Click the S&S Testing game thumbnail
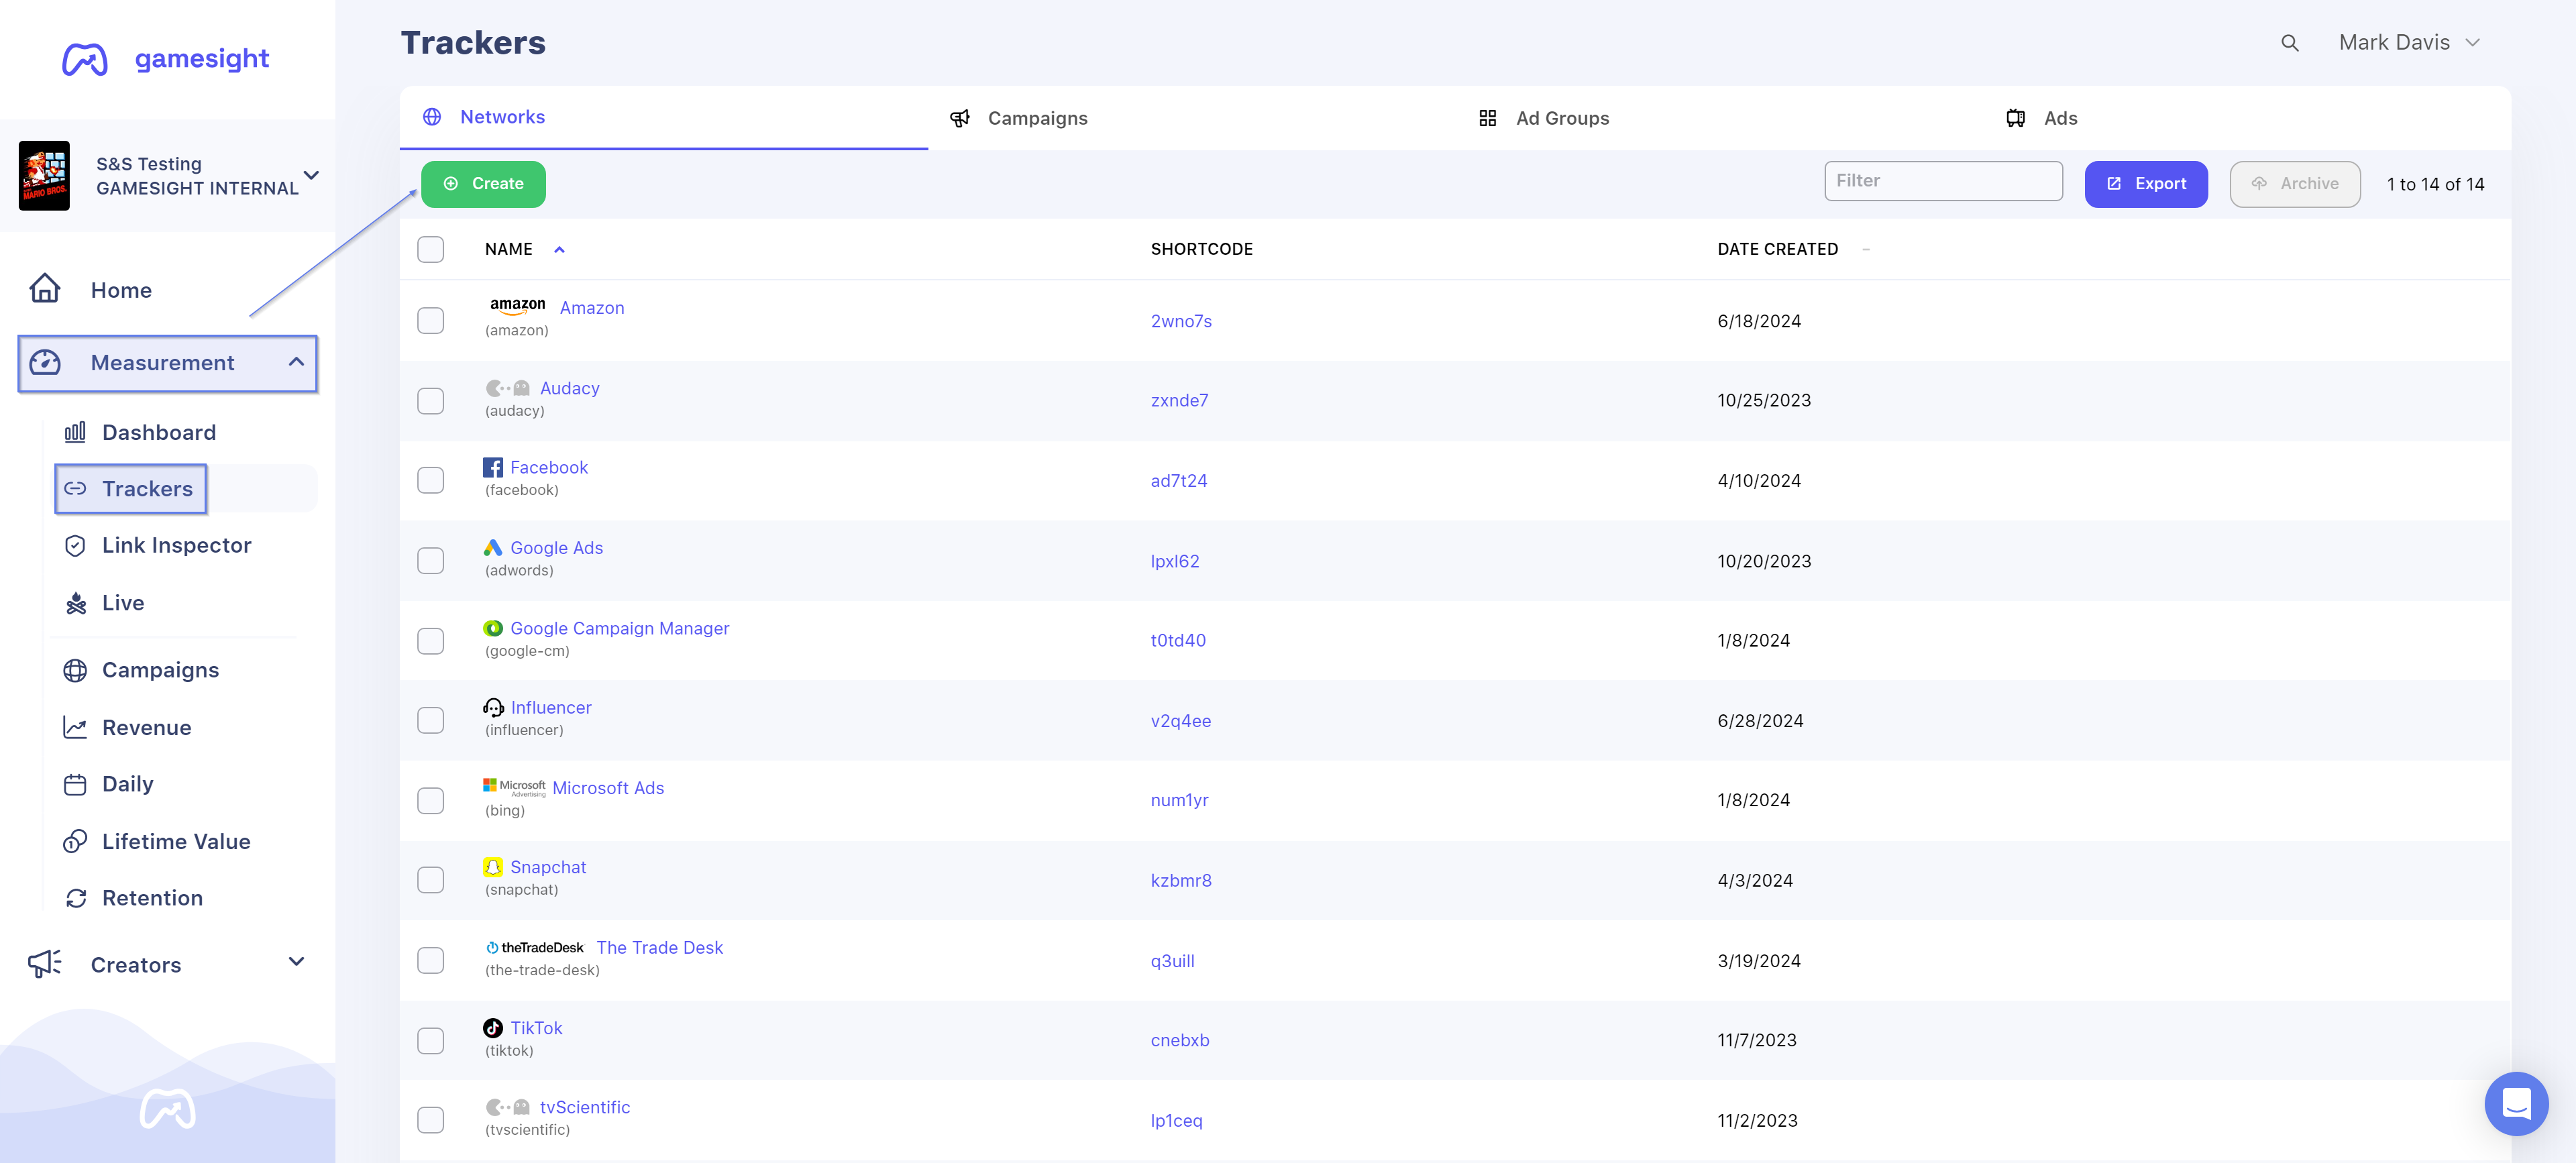 44,175
